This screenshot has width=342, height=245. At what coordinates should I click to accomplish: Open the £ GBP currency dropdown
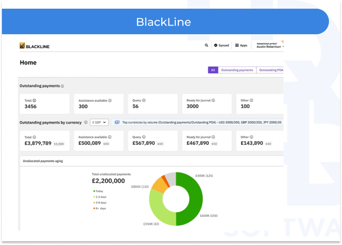[99, 122]
